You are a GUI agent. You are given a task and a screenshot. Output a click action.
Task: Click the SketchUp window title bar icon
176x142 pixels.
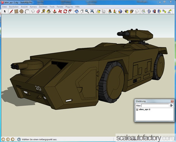[x=2, y=2]
